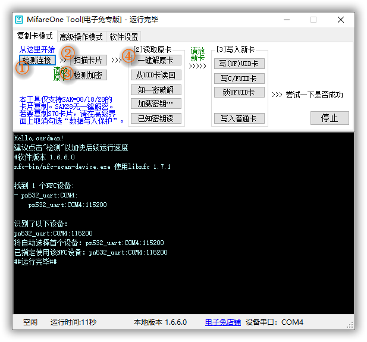This screenshot has width=367, height=342.
Task: Click 写入普通卡 button
Action: click(x=239, y=118)
